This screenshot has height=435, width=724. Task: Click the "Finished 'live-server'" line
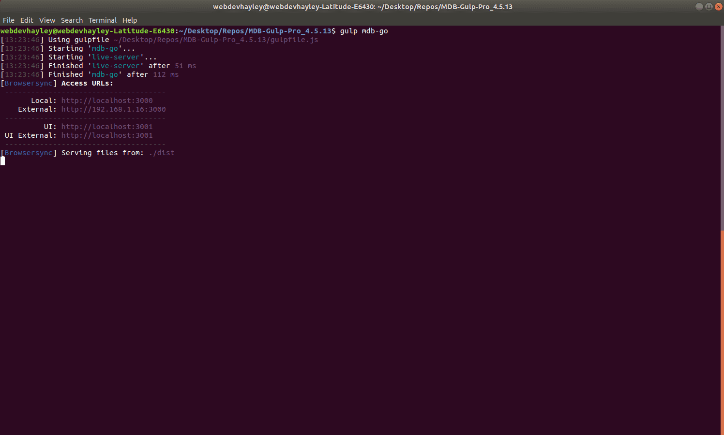pos(98,66)
